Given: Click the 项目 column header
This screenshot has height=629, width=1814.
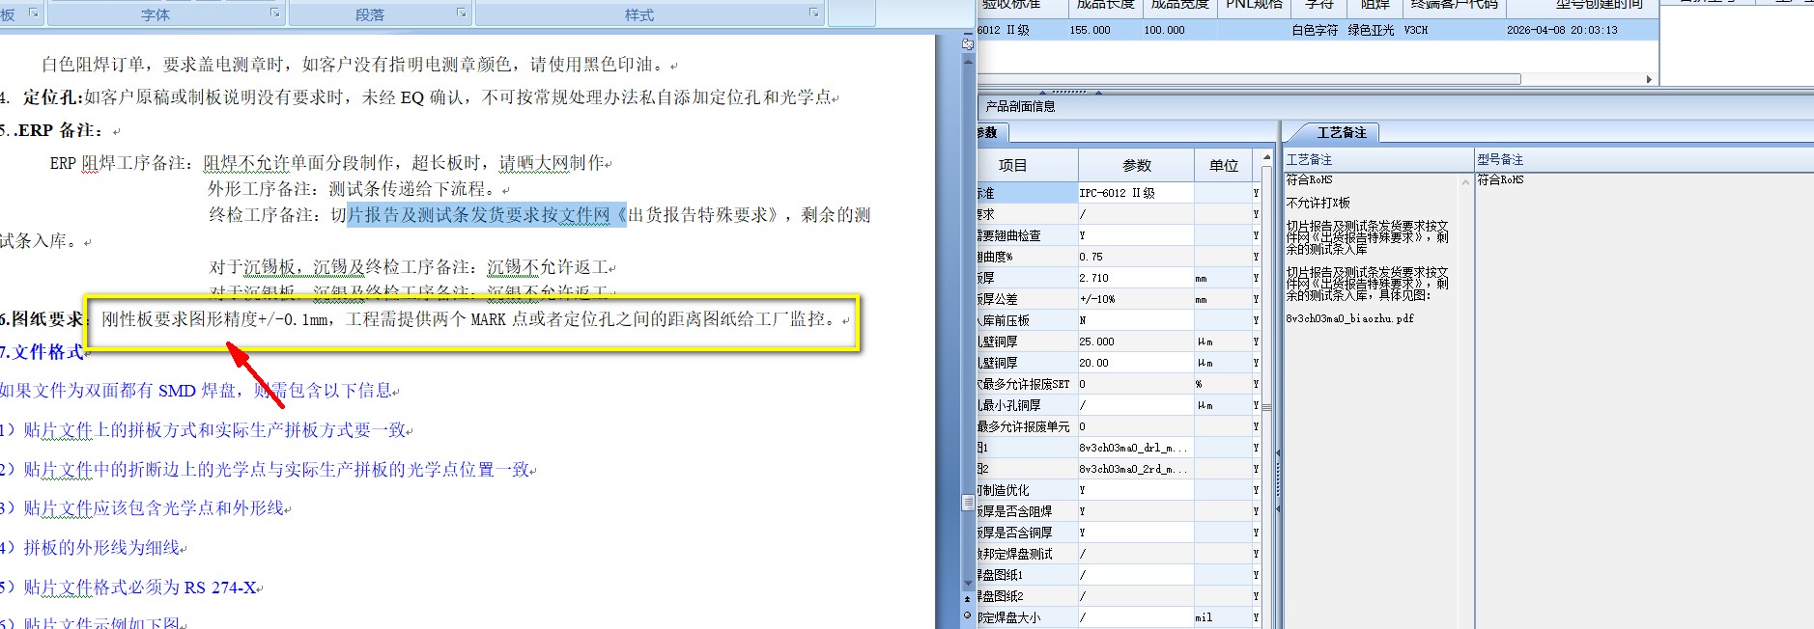Looking at the screenshot, I should pos(1027,165).
